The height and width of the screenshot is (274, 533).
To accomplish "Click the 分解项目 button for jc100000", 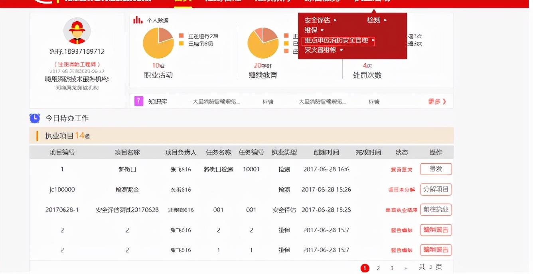I will click(436, 190).
